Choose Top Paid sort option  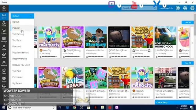(22, 71)
